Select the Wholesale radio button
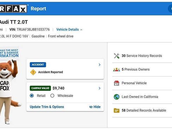 pyautogui.click(x=52, y=96)
